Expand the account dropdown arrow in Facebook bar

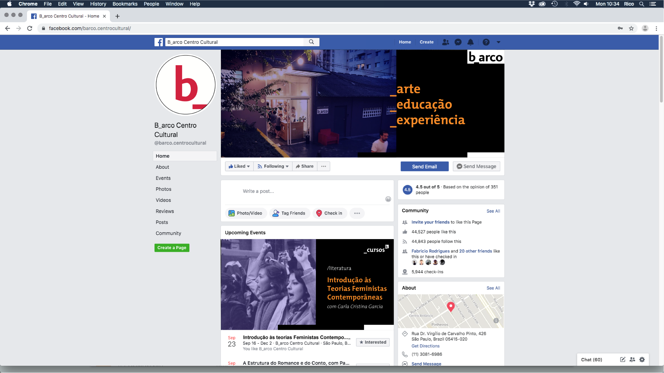click(x=498, y=42)
